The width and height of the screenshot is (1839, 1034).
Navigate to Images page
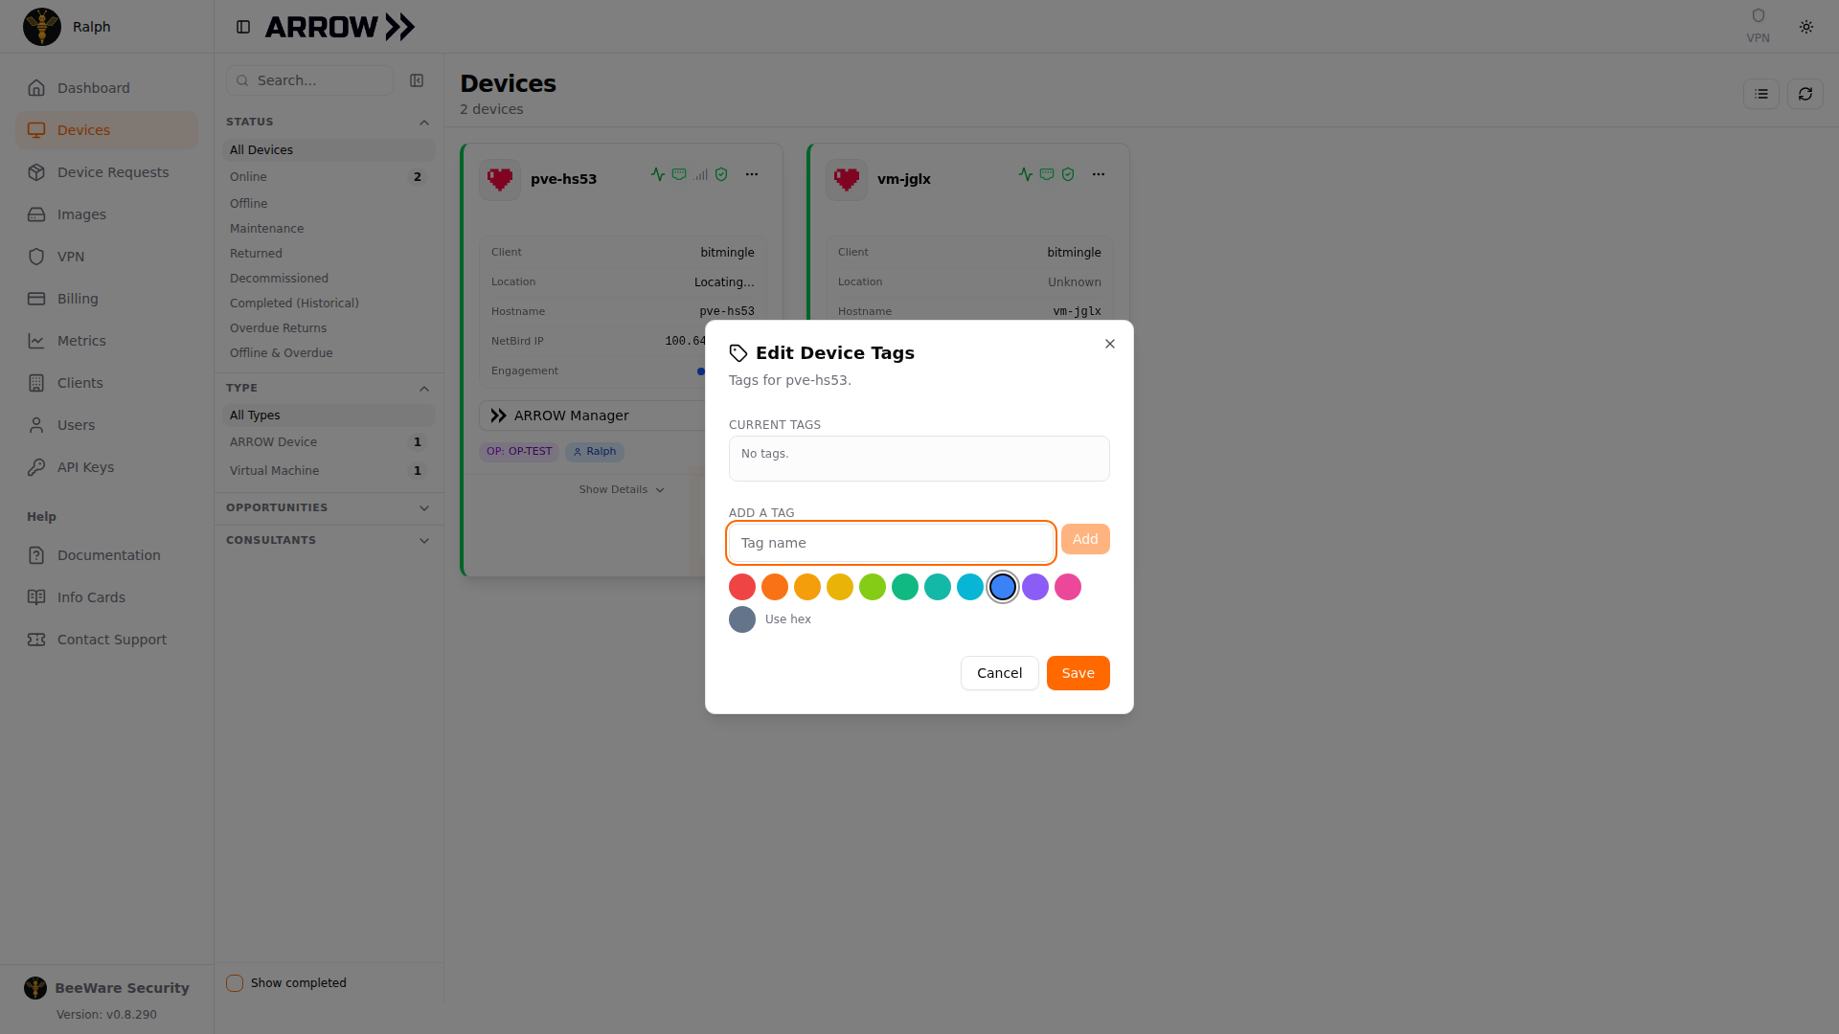click(106, 214)
